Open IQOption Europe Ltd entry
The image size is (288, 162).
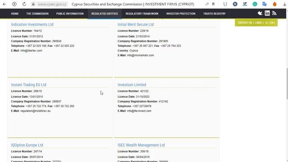pos(27,145)
